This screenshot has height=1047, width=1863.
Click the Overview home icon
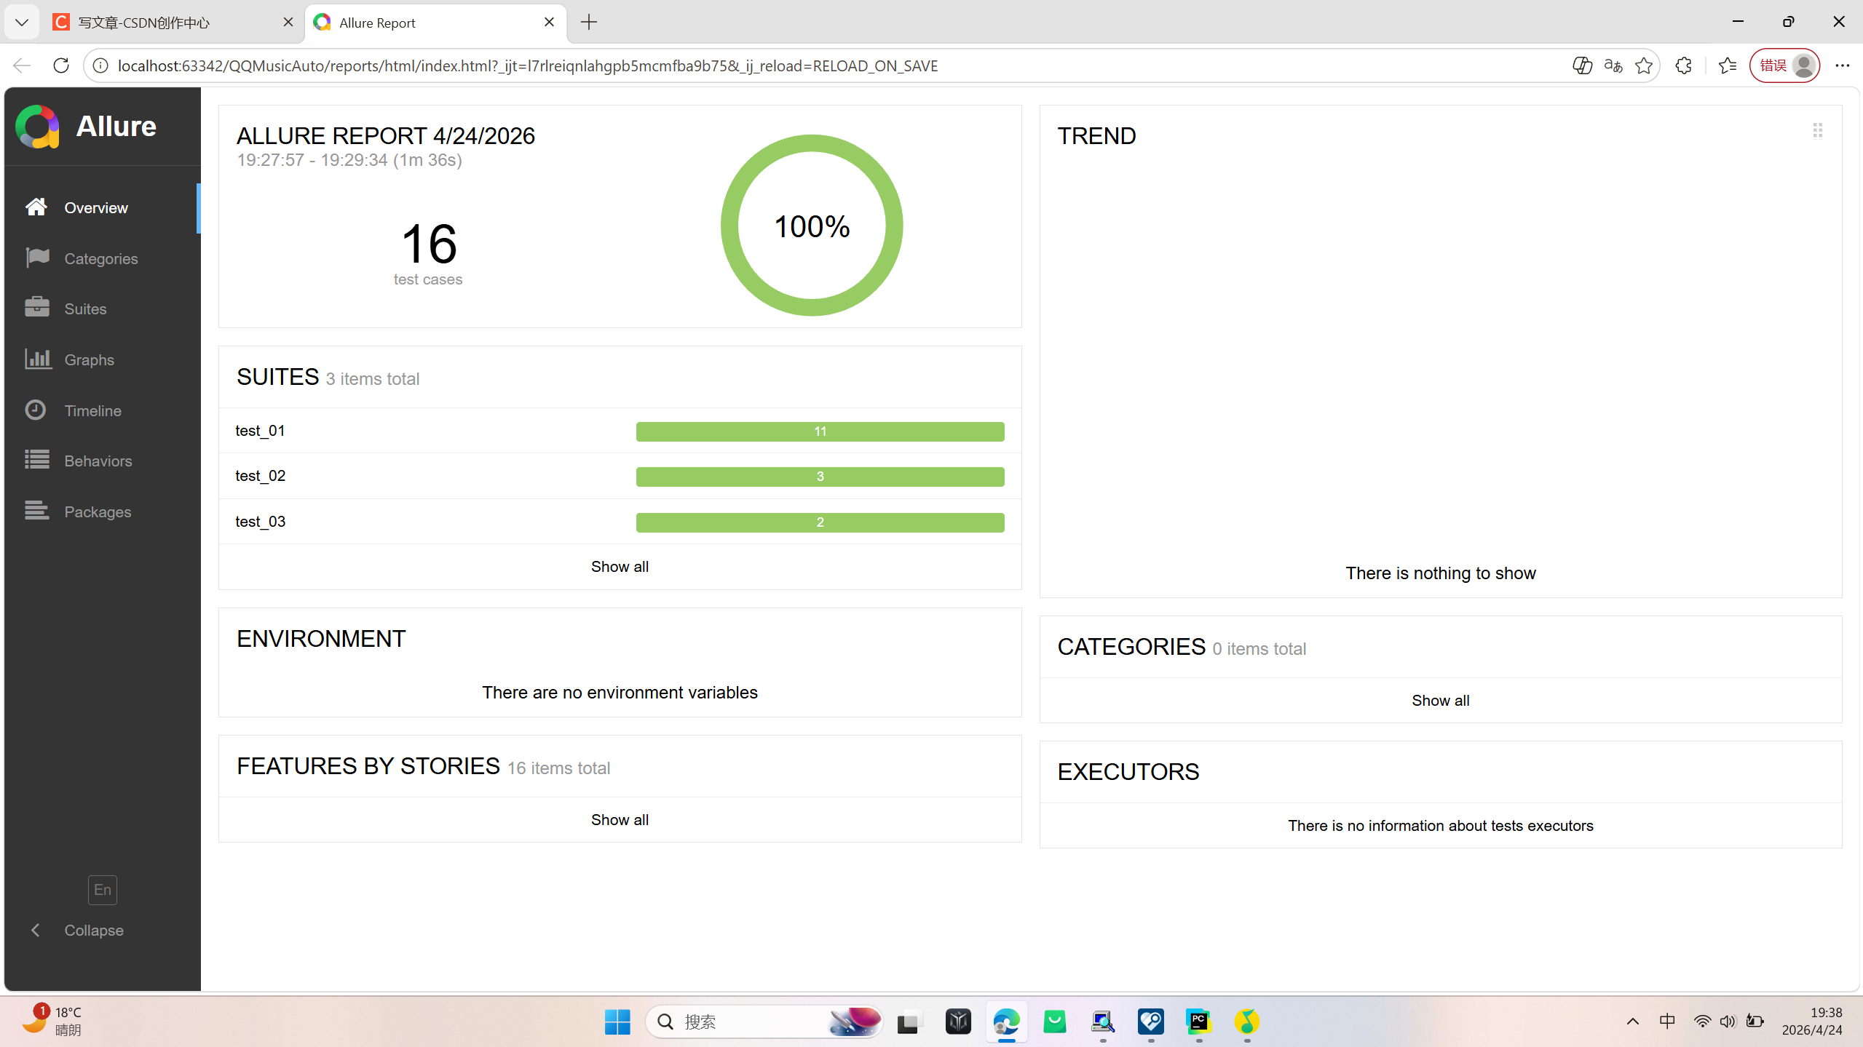[x=36, y=207]
